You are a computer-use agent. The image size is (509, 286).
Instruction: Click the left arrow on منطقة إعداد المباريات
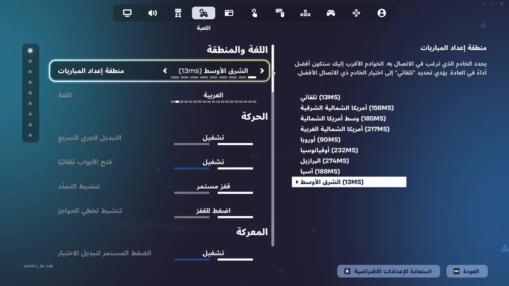point(165,71)
